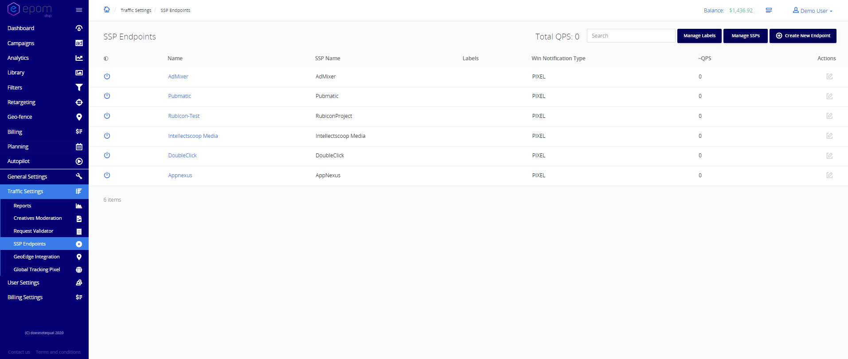Viewport: 848px width, 359px height.
Task: Click the $1,436.92 balance amount
Action: coord(741,11)
